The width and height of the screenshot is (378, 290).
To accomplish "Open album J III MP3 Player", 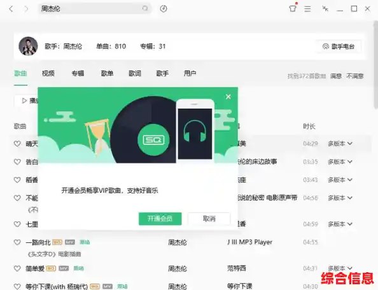I will (249, 242).
